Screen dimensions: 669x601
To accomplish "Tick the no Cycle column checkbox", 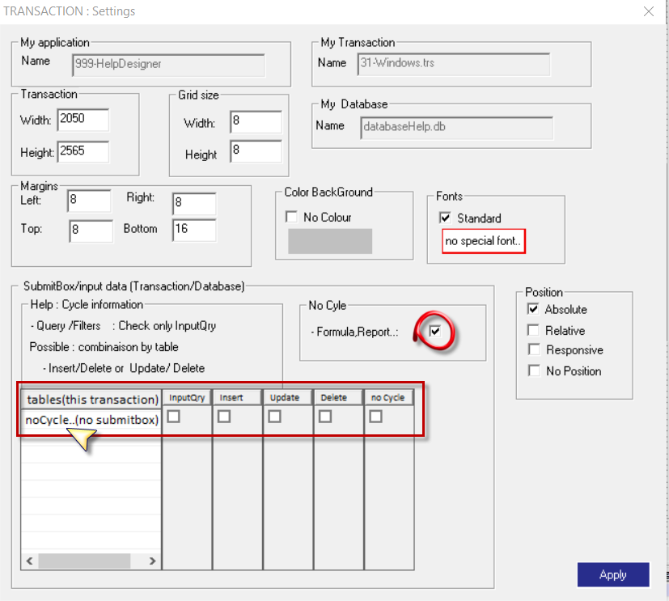I will tap(375, 417).
